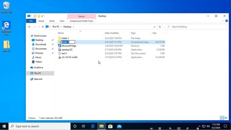Open Task View on taskbar
Viewport: 231px width, 130px height.
tap(83, 126)
